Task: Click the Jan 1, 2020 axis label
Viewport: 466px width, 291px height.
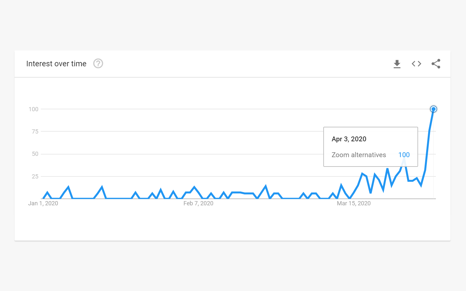Action: point(43,203)
